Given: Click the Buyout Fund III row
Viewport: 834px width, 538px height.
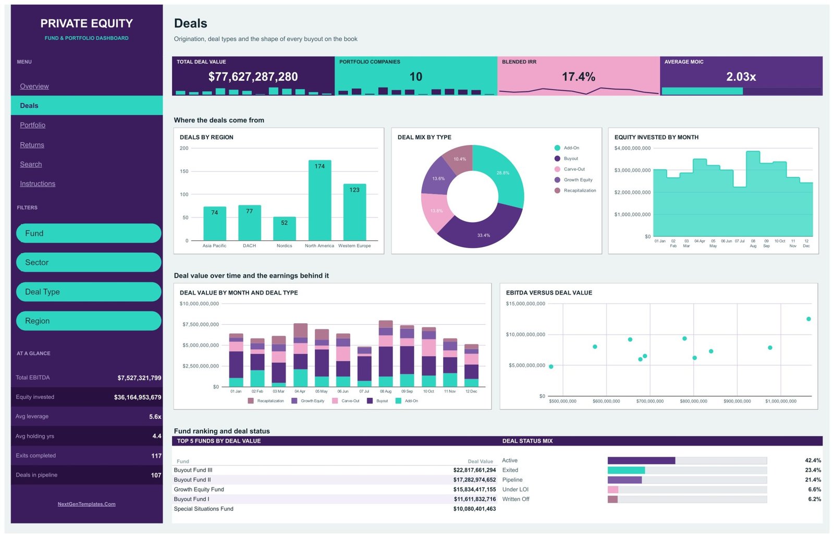Looking at the screenshot, I should pyautogui.click(x=335, y=470).
